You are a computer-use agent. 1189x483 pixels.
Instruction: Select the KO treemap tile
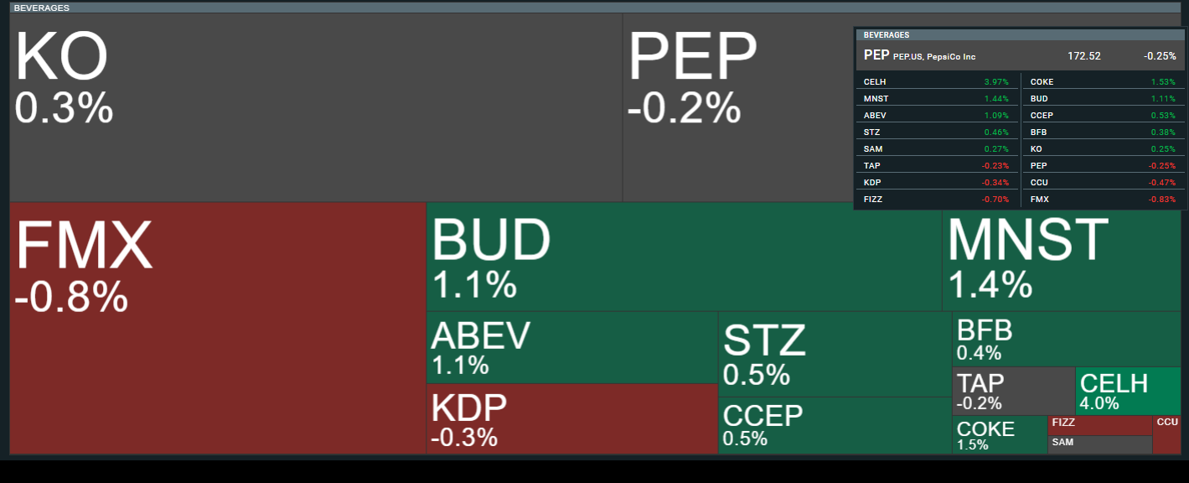tap(316, 107)
